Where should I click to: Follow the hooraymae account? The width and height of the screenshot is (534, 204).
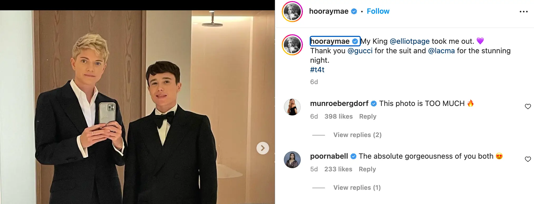(x=378, y=11)
